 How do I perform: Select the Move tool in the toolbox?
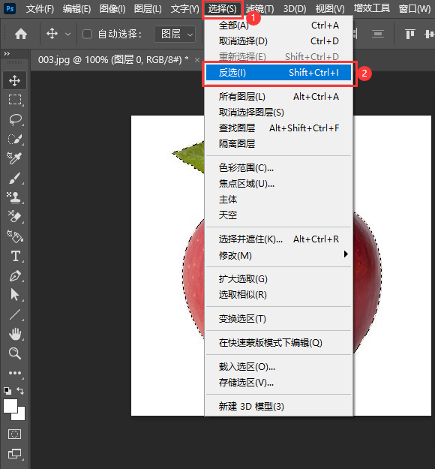coord(15,80)
